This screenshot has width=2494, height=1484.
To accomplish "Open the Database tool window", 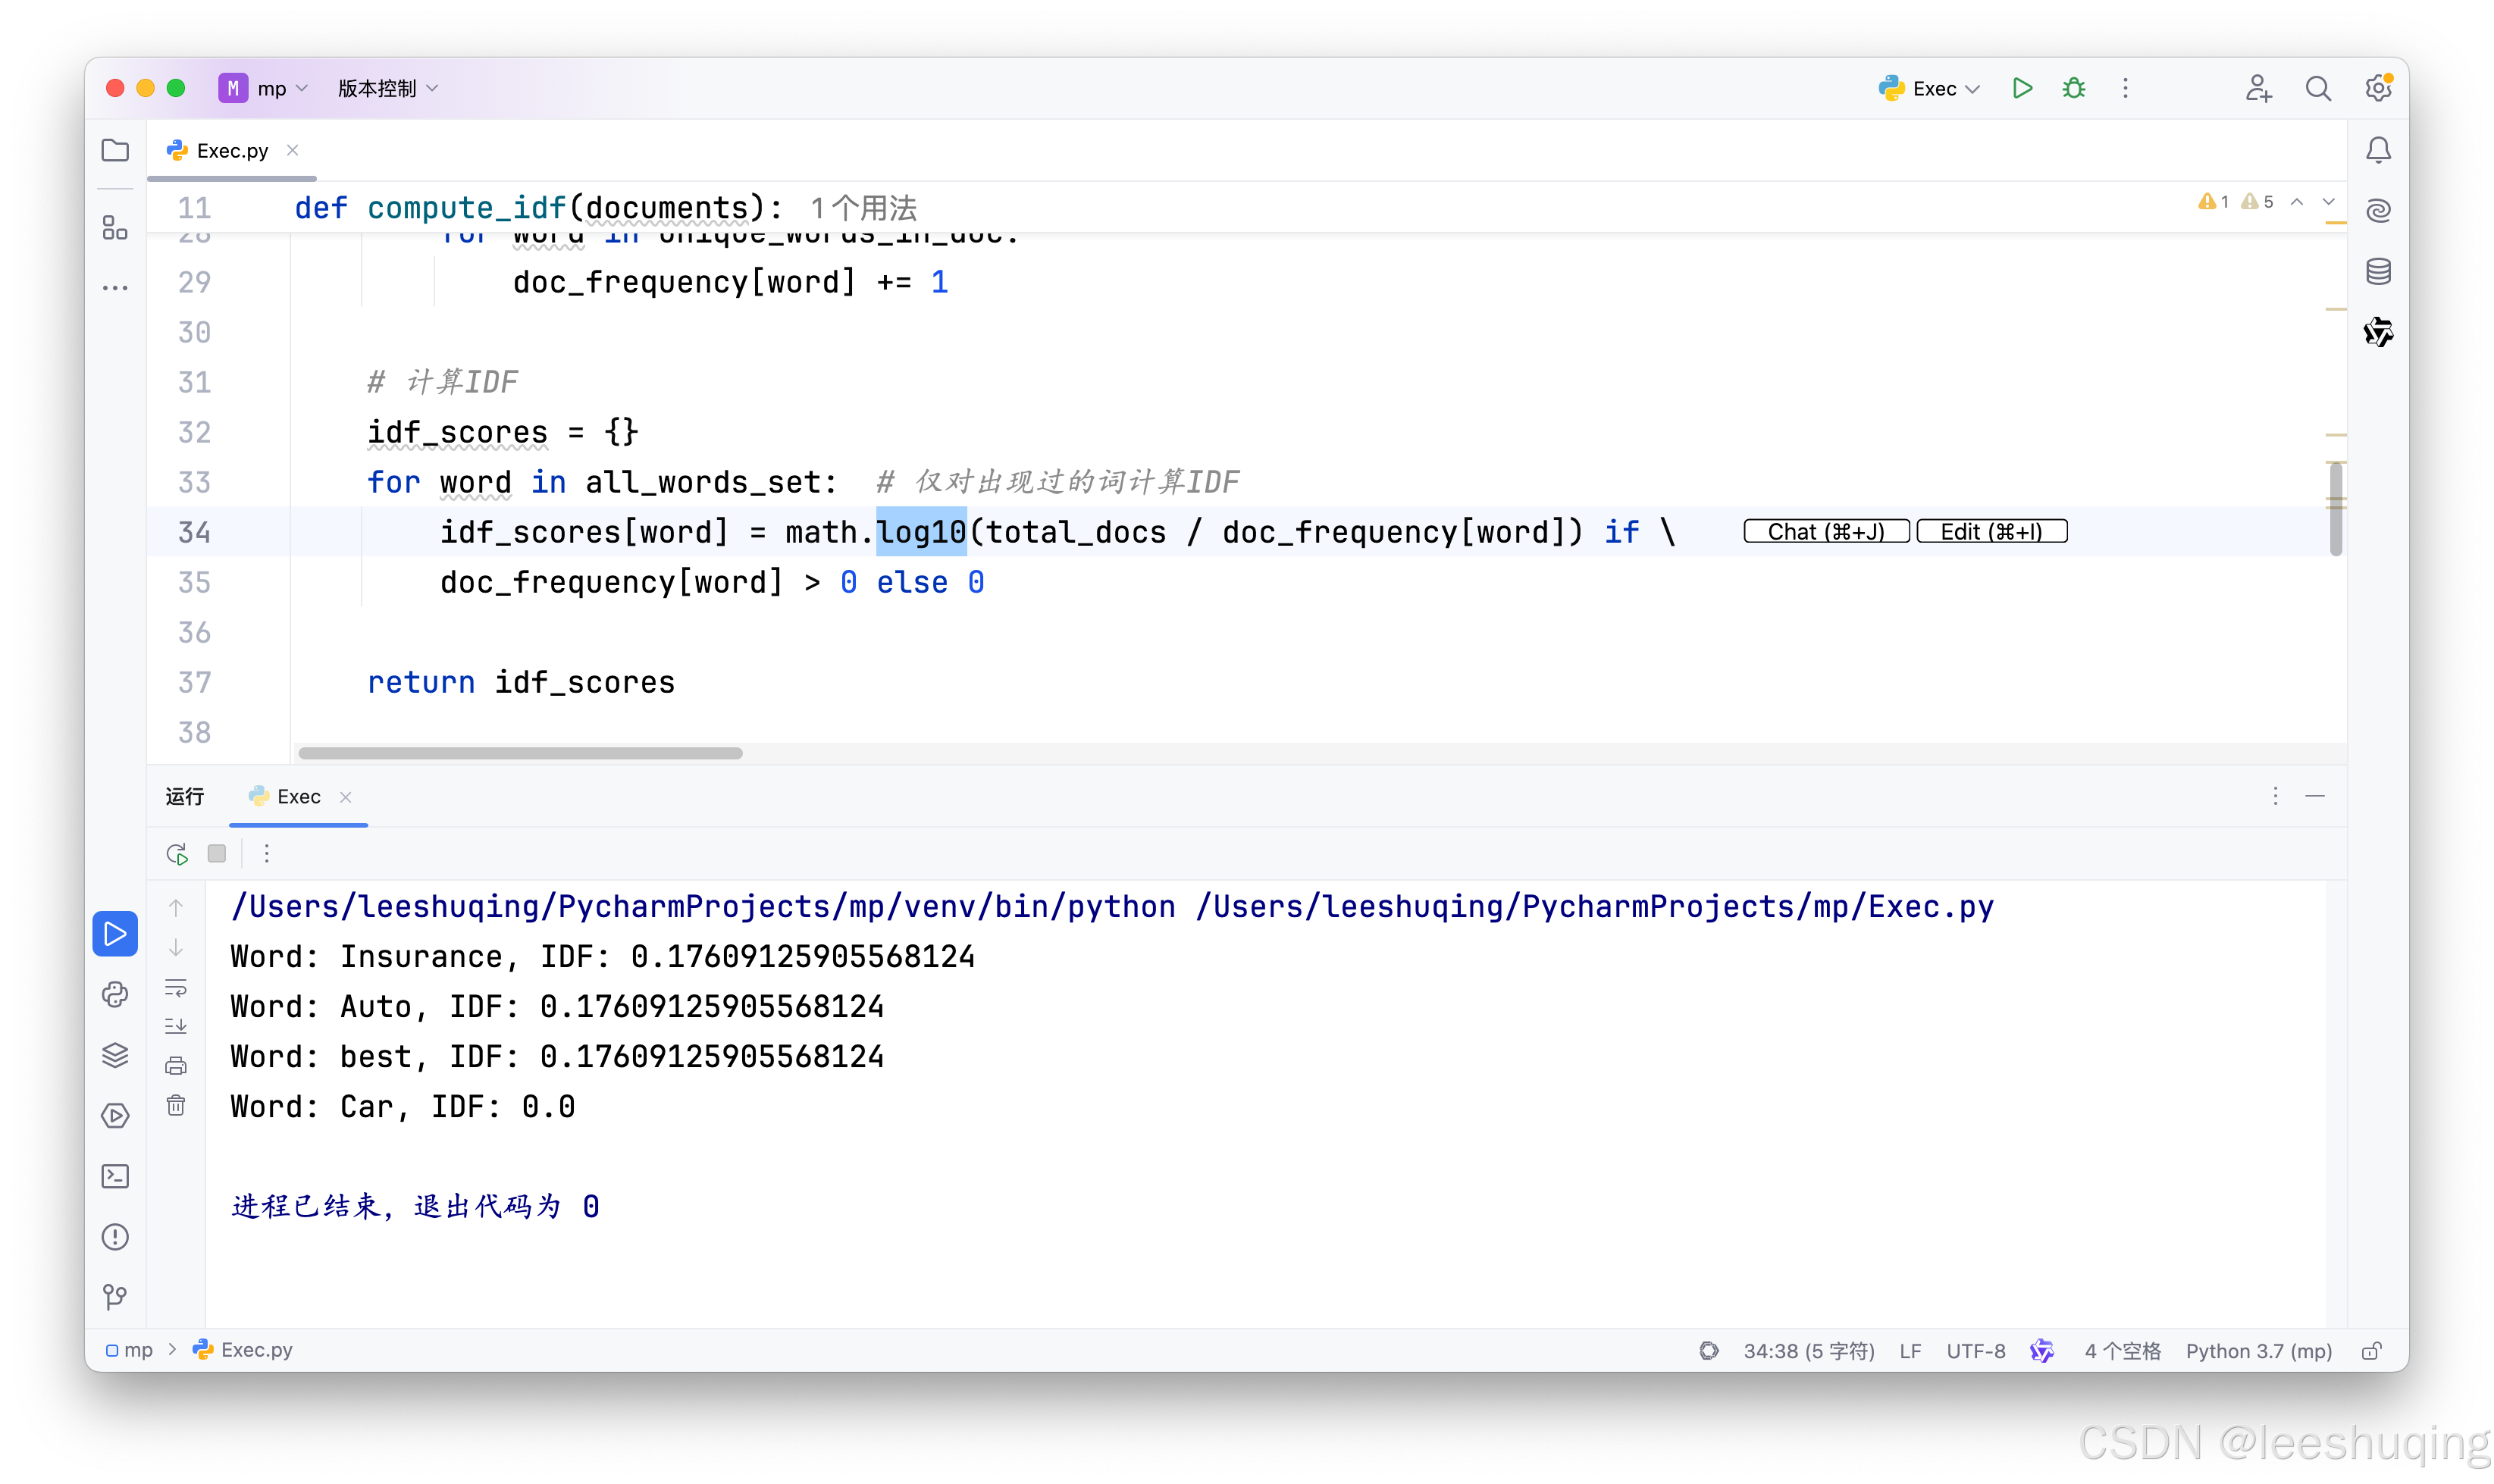I will coord(2378,271).
